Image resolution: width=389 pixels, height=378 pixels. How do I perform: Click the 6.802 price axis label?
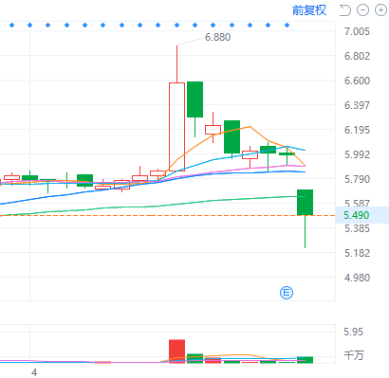357,56
